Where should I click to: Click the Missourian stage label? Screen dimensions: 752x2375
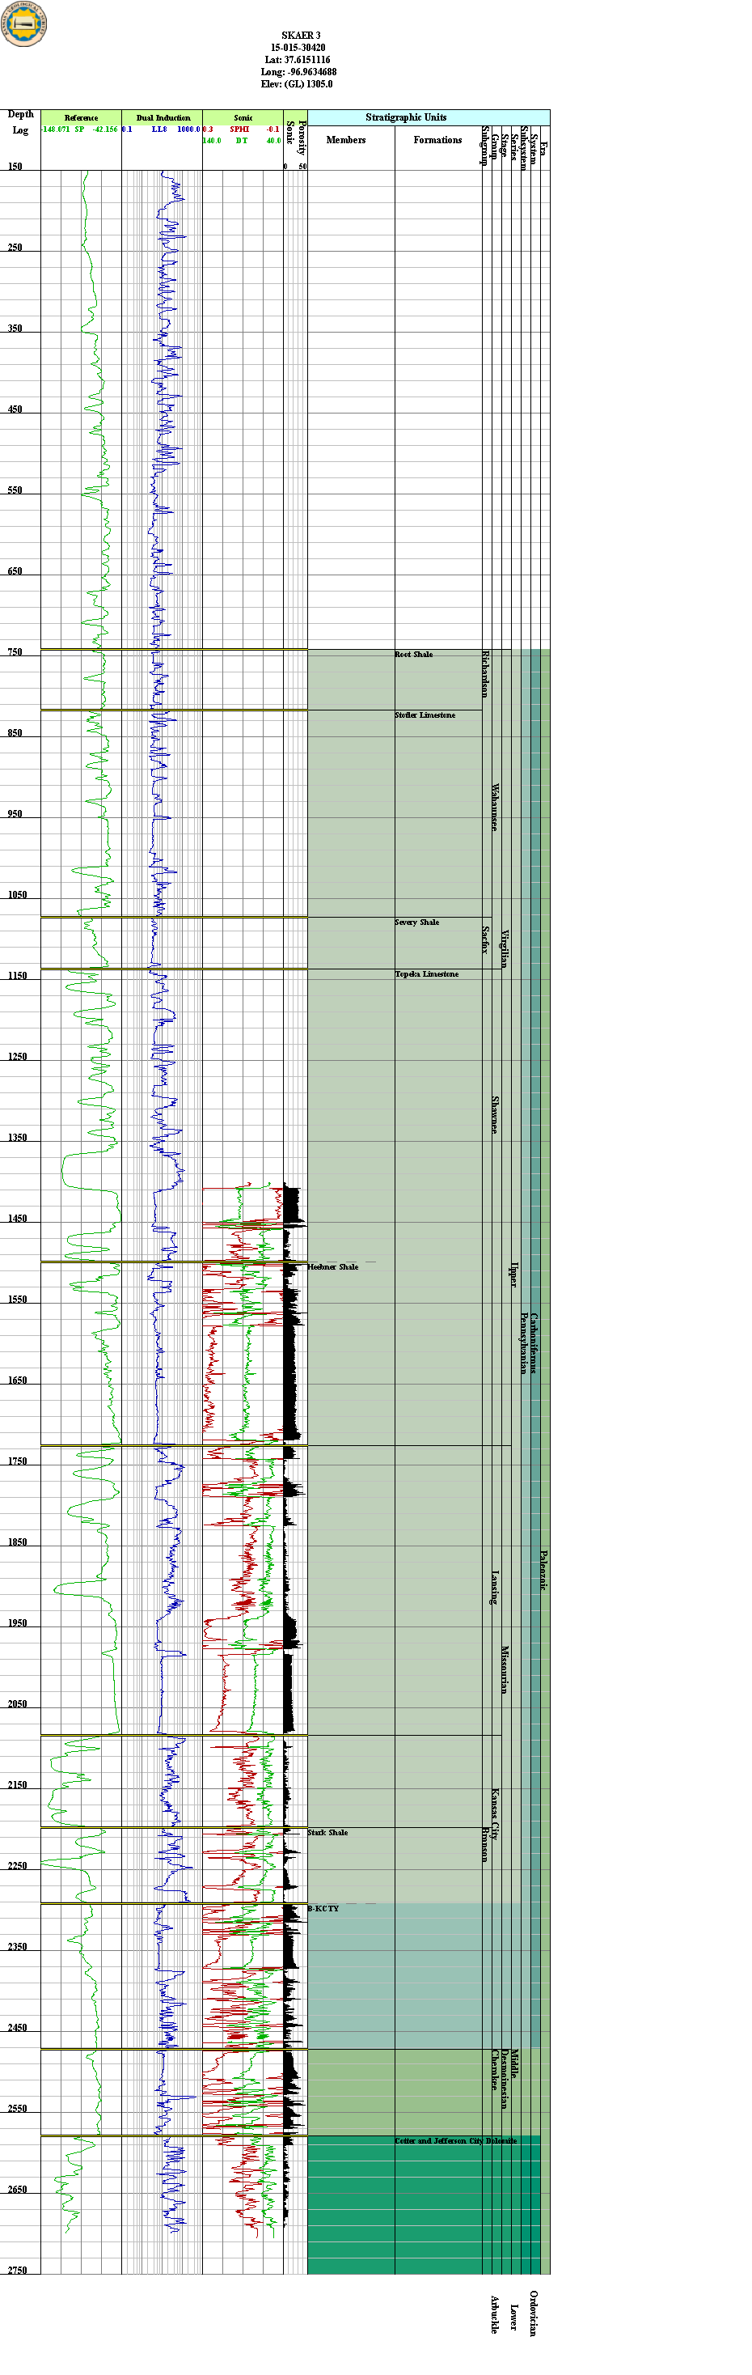click(504, 1669)
